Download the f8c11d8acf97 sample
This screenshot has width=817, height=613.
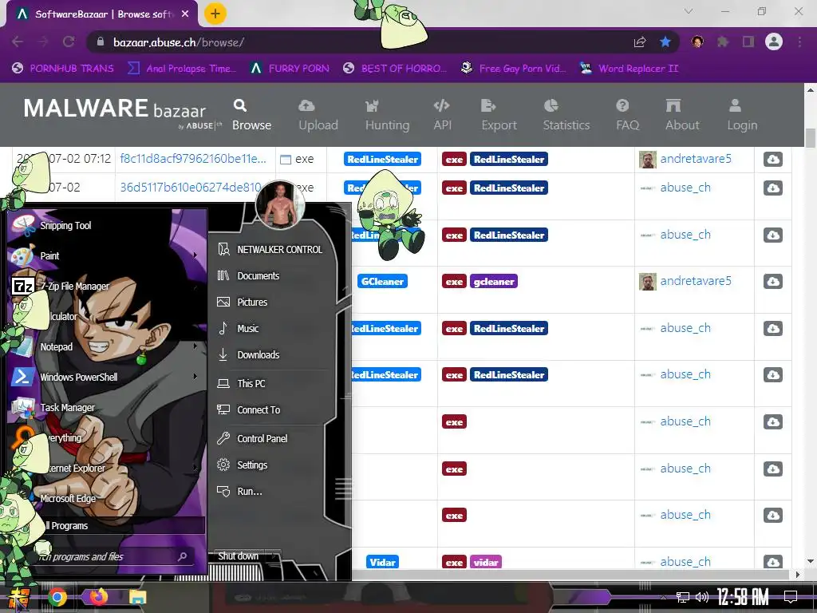pos(772,159)
